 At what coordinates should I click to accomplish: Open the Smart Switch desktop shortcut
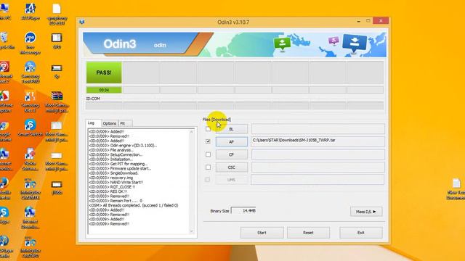pyautogui.click(x=31, y=128)
